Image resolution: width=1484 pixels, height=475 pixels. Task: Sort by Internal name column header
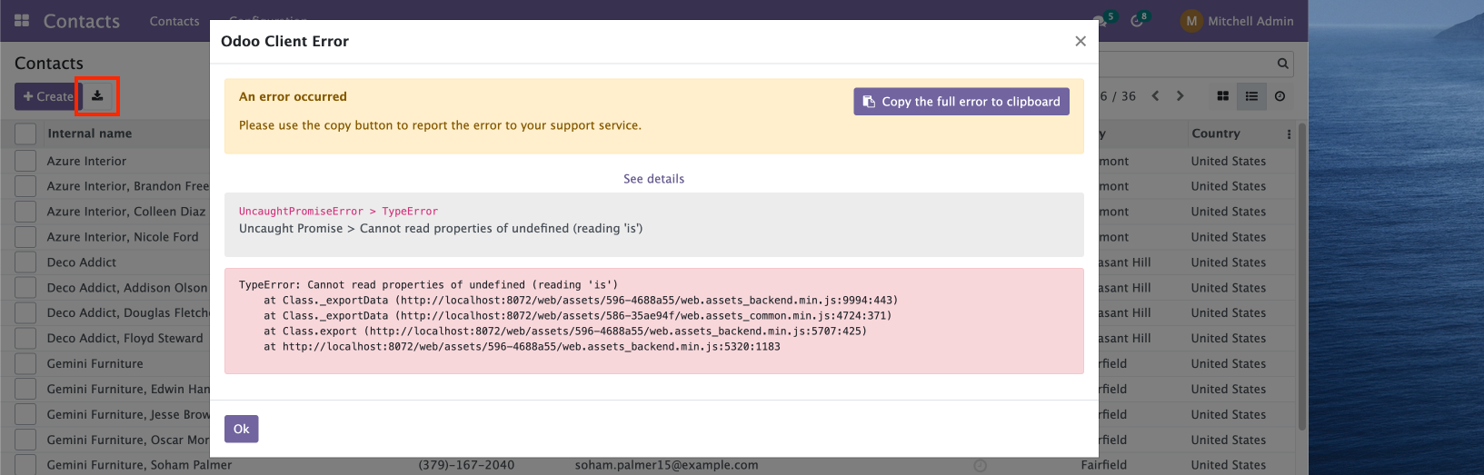[90, 134]
